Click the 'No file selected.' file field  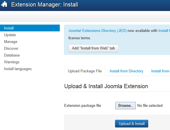150,106
